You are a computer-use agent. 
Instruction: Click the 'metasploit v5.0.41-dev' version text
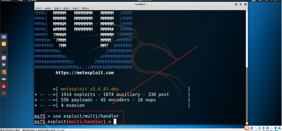click(90, 89)
